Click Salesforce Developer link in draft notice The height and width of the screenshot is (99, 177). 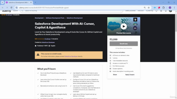[71, 56]
